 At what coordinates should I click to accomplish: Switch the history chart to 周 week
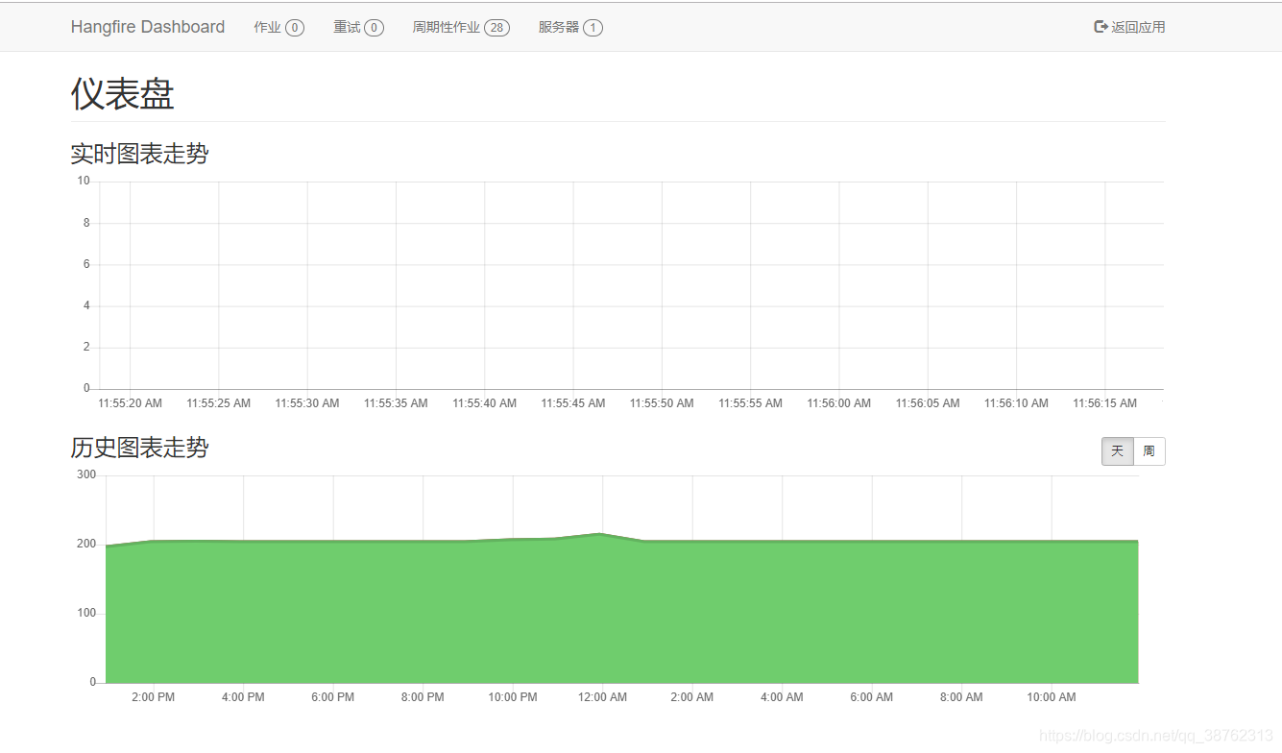point(1149,451)
